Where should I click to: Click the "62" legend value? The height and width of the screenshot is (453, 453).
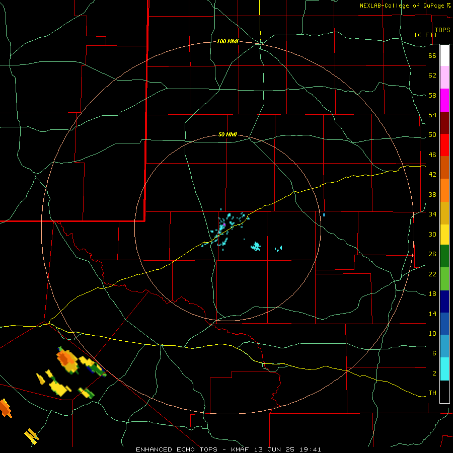pos(432,75)
